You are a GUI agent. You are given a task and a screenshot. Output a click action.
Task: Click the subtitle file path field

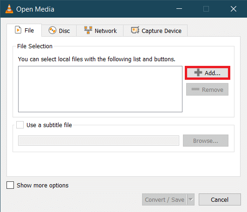98,141
